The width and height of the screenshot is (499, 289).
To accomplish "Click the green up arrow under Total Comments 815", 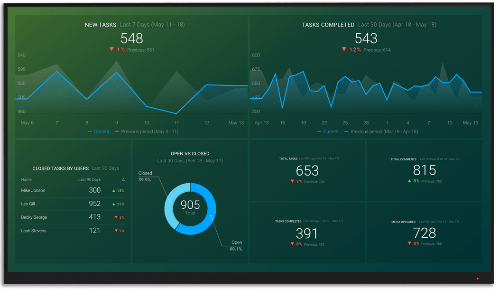I will [x=409, y=181].
